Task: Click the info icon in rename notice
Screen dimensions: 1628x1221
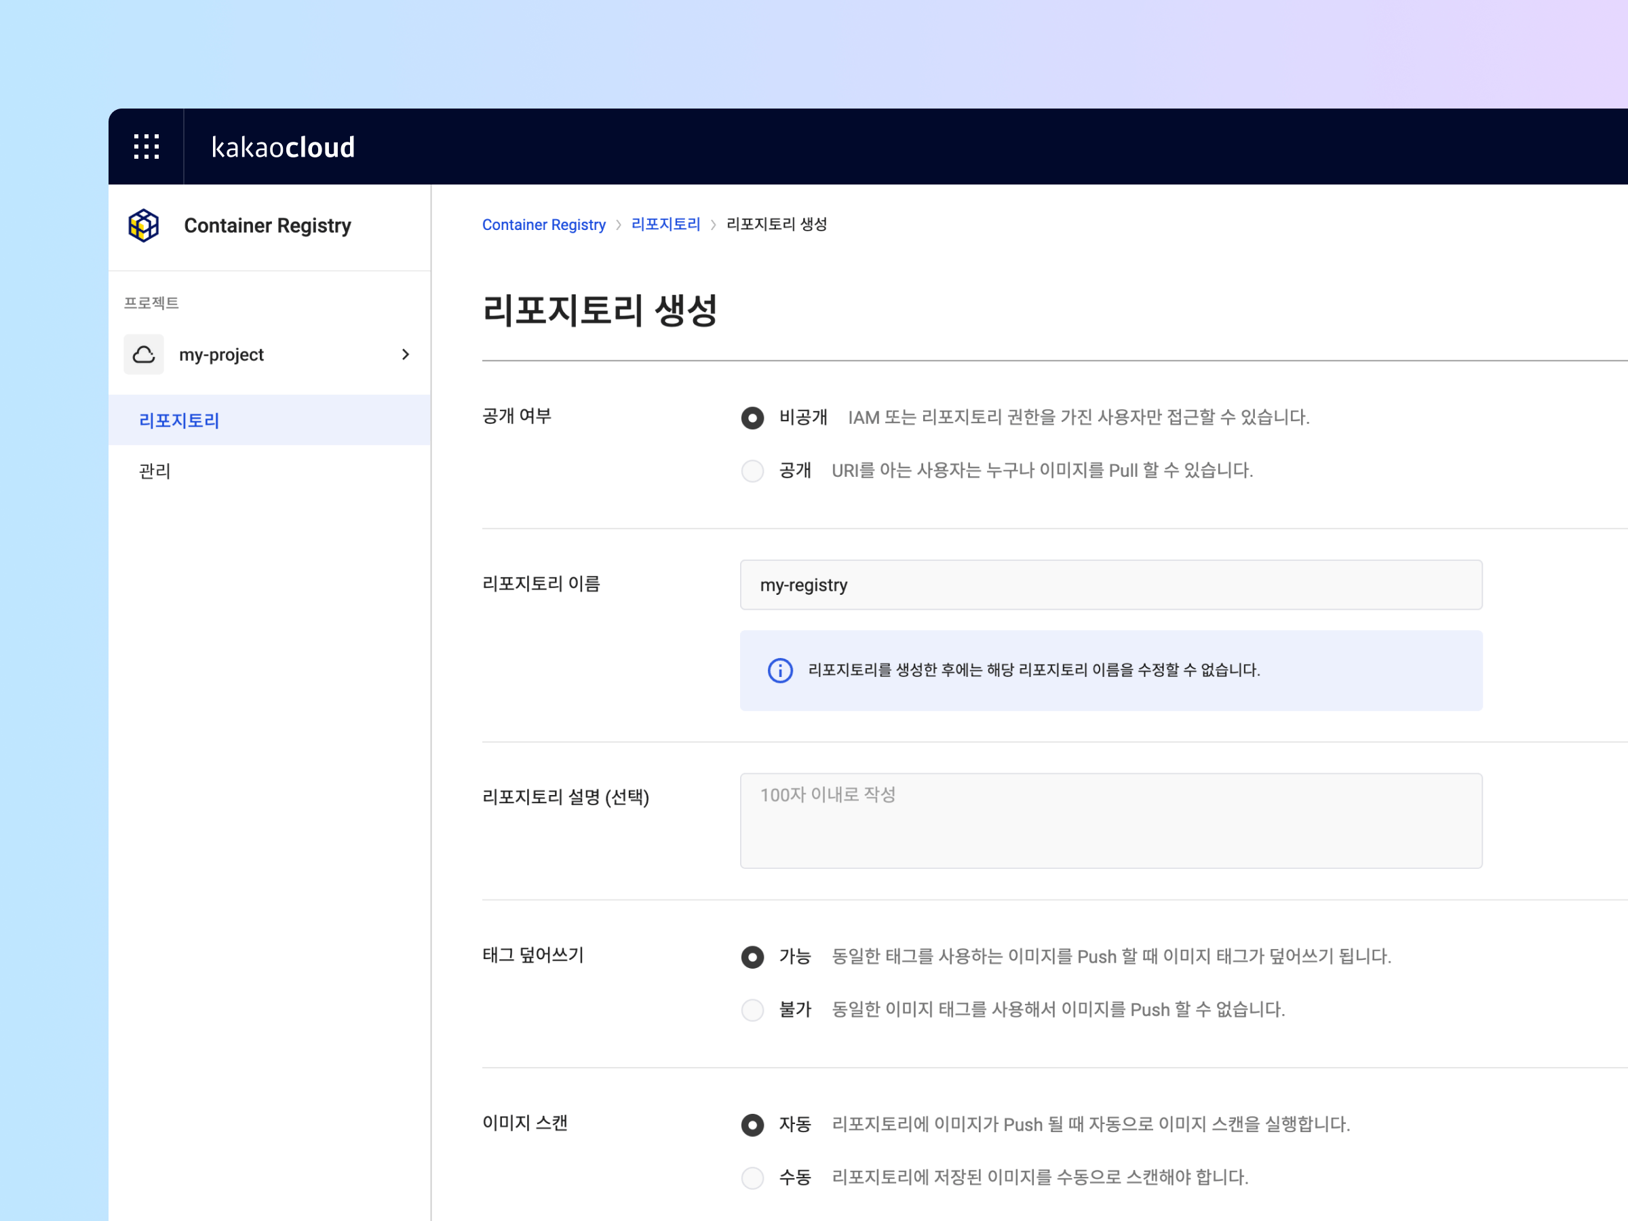Action: coord(780,670)
